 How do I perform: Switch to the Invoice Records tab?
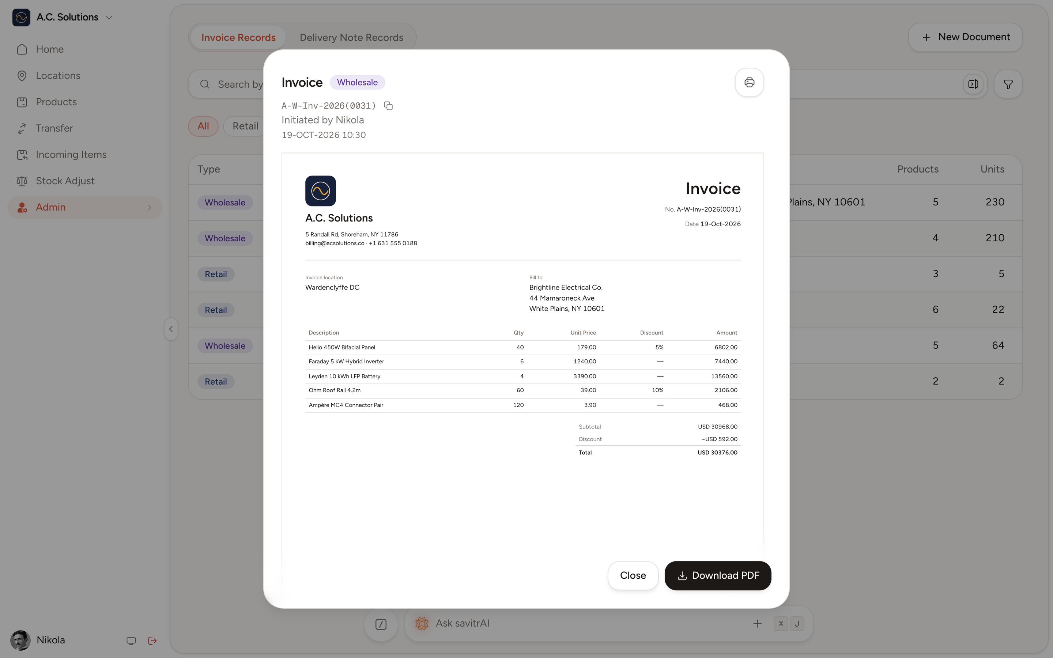238,37
